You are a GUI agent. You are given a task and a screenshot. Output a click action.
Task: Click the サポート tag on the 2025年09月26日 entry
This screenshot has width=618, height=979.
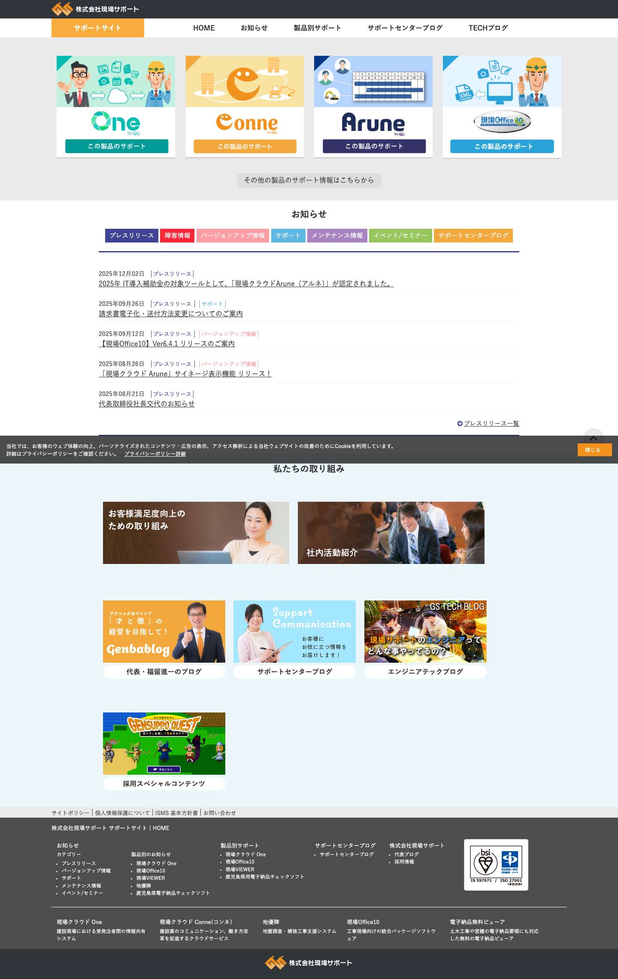(212, 304)
